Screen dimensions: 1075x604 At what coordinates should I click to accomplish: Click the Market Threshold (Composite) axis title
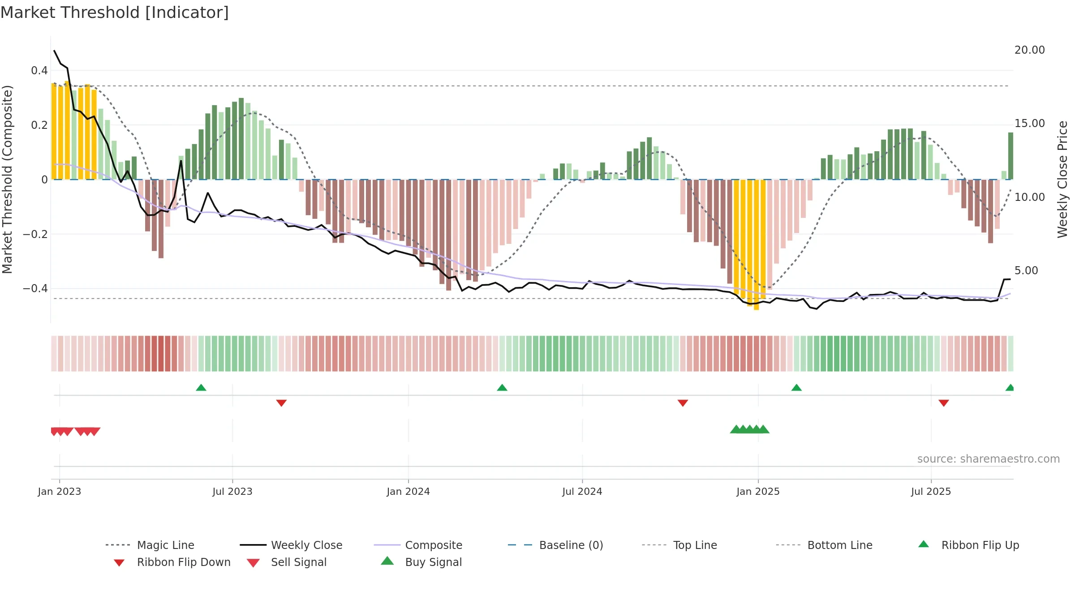(x=7, y=179)
